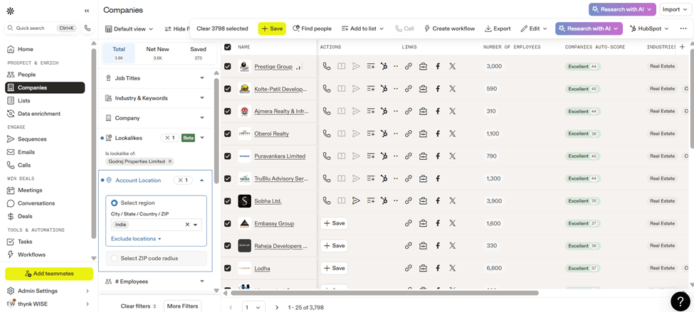694x312 pixels.
Task: Open LinkedIn briefcase icon for Ajmera Realty
Action: click(423, 112)
